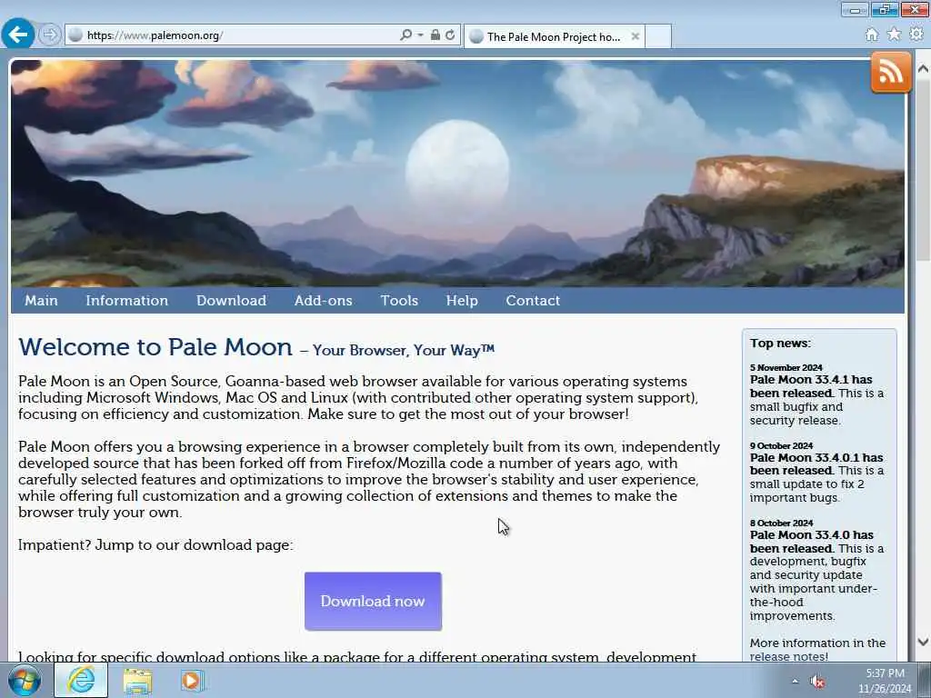Image resolution: width=931 pixels, height=698 pixels.
Task: Click the page scrollbar up arrow
Action: [923, 69]
